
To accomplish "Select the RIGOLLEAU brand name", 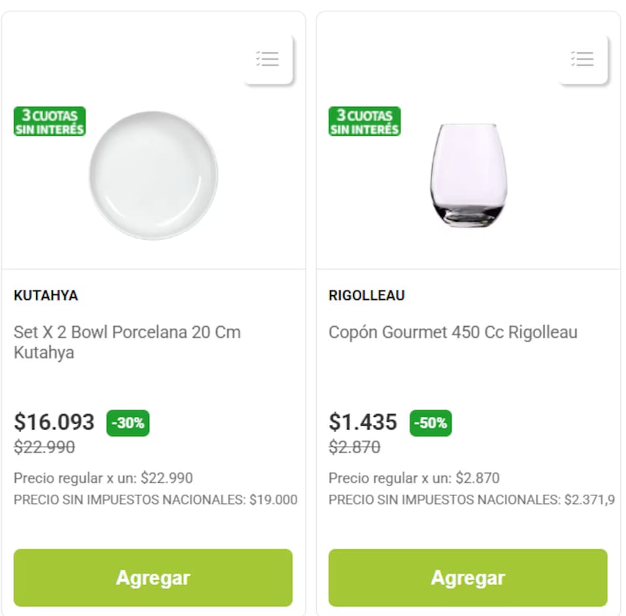I will tap(366, 295).
